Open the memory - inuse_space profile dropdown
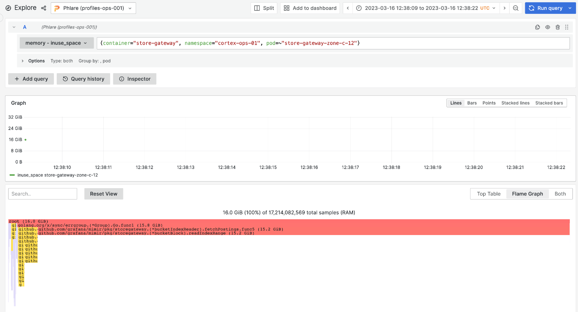This screenshot has width=578, height=312. click(x=56, y=43)
